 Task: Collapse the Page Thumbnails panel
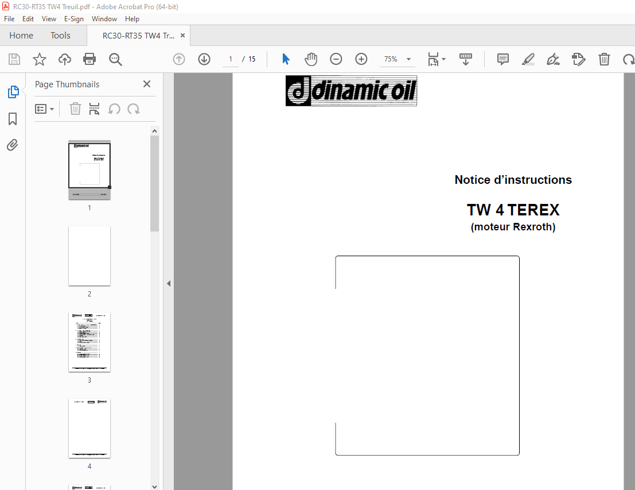pos(146,84)
